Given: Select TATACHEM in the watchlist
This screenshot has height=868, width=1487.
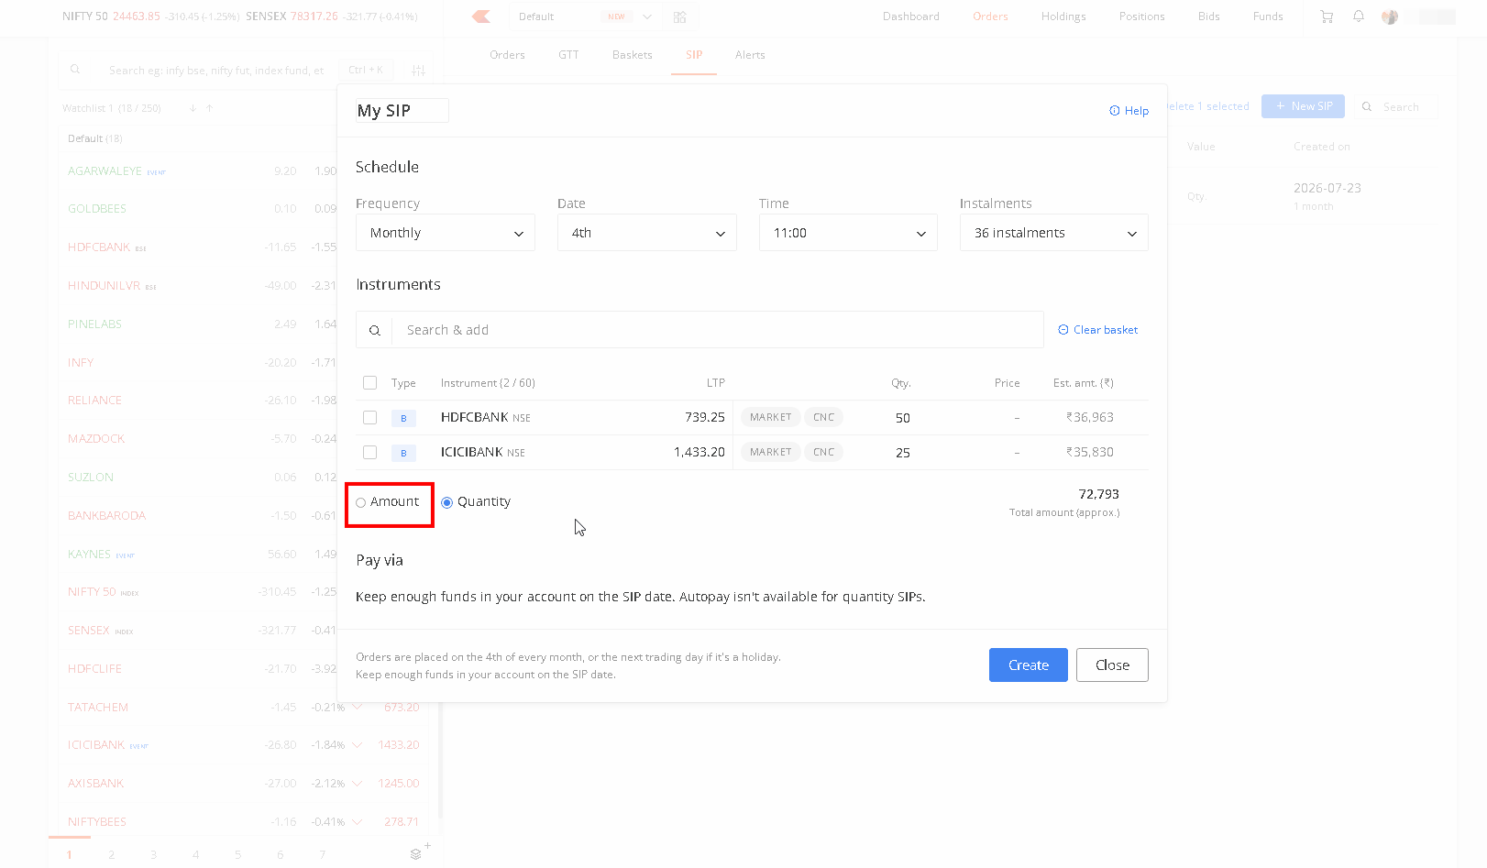Looking at the screenshot, I should click(98, 708).
